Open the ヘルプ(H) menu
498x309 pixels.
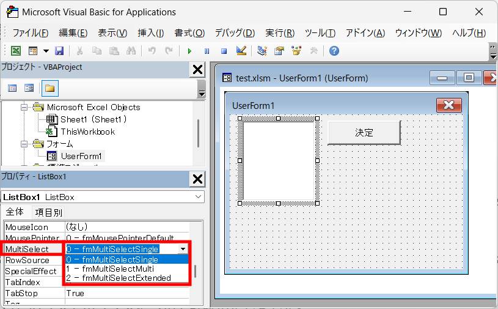point(469,33)
